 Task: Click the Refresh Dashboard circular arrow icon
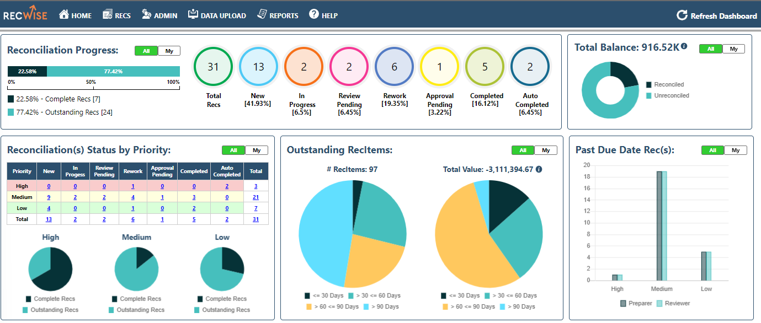tap(682, 15)
